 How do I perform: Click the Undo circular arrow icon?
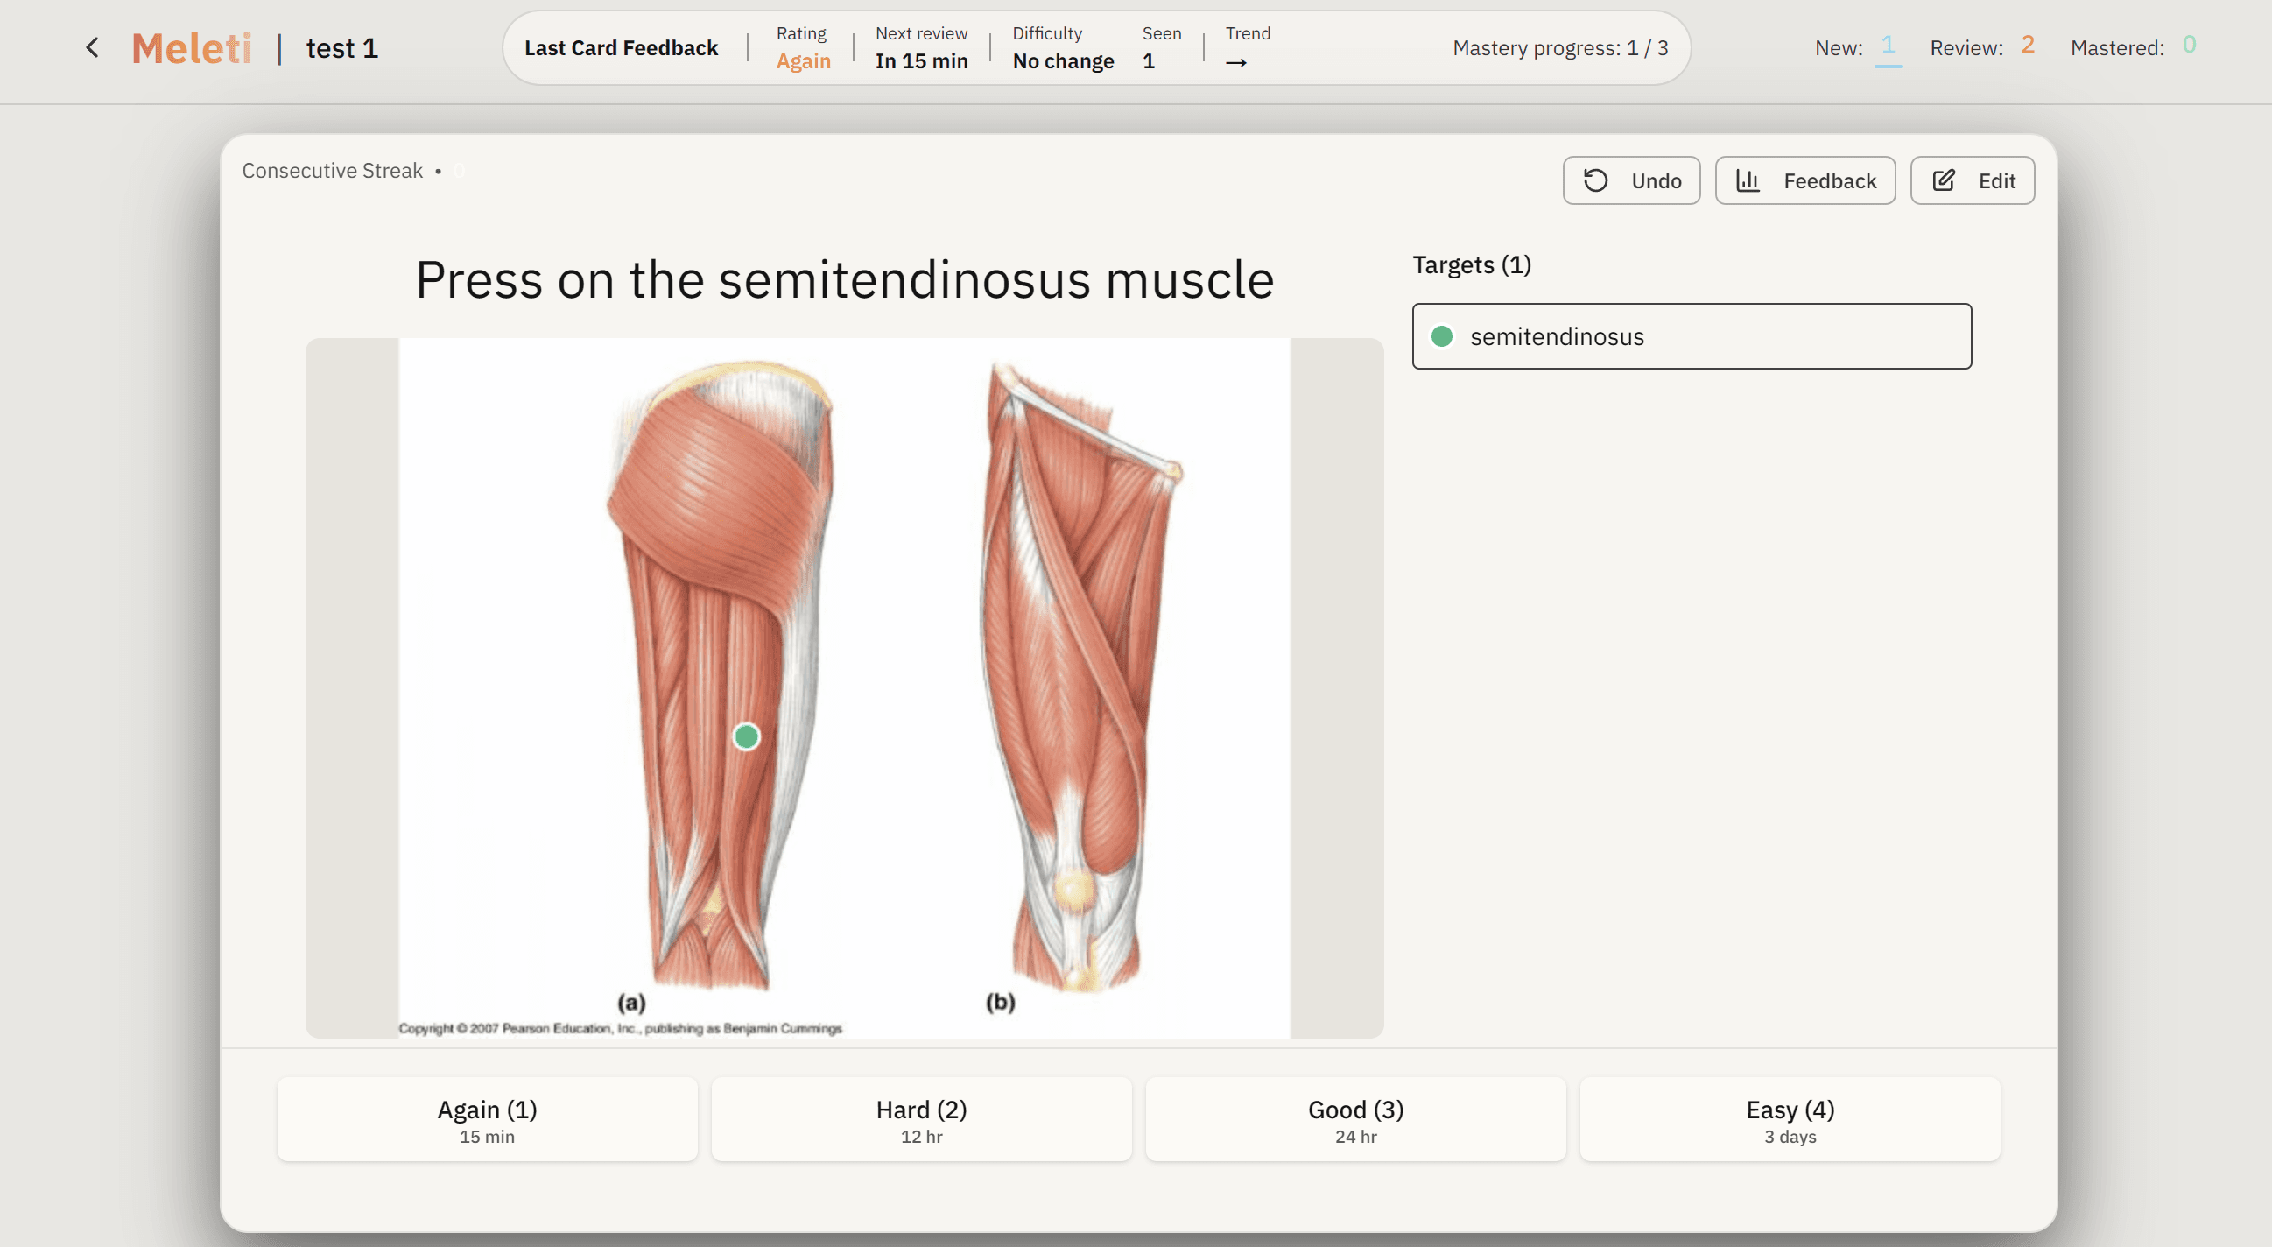1594,180
